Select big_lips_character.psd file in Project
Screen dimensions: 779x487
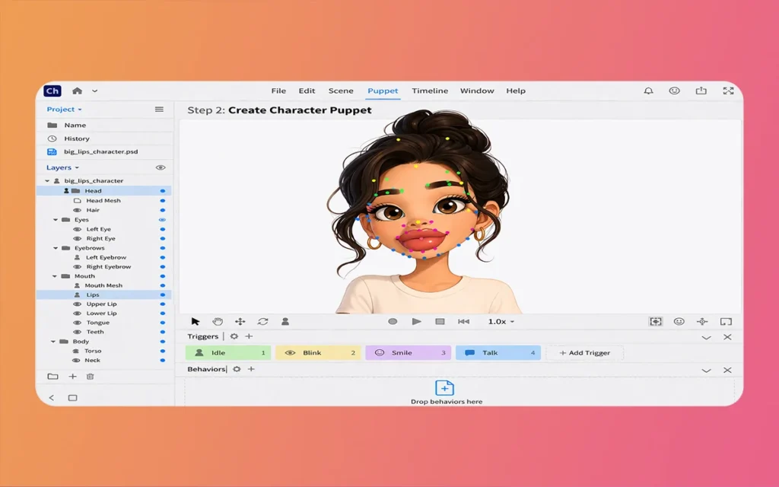tap(100, 151)
